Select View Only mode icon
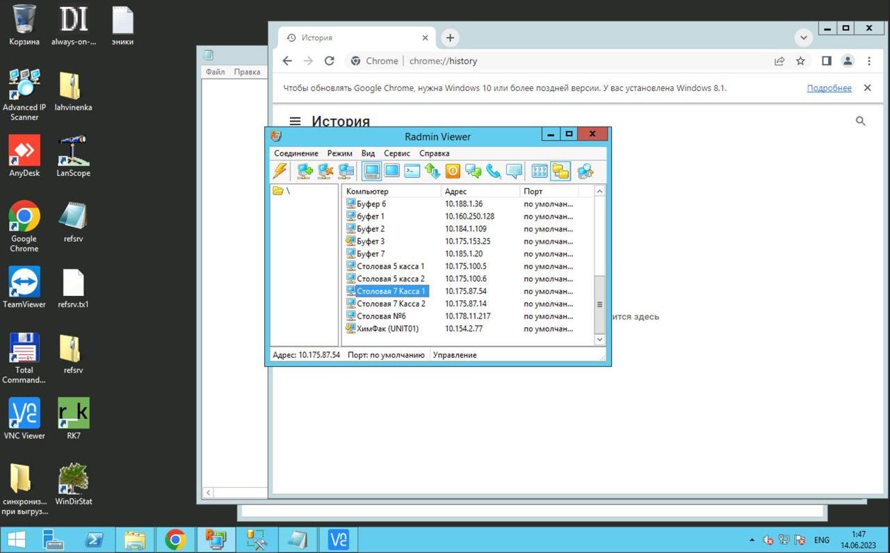The height and width of the screenshot is (553, 890). [392, 171]
